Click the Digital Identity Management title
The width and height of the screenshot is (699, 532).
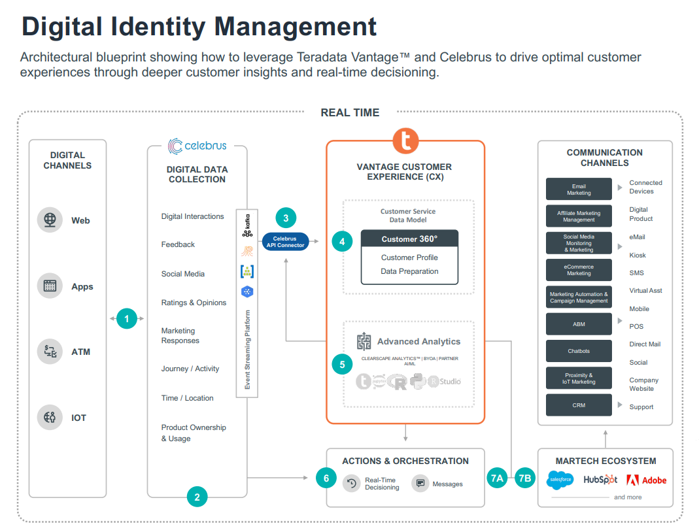199,26
